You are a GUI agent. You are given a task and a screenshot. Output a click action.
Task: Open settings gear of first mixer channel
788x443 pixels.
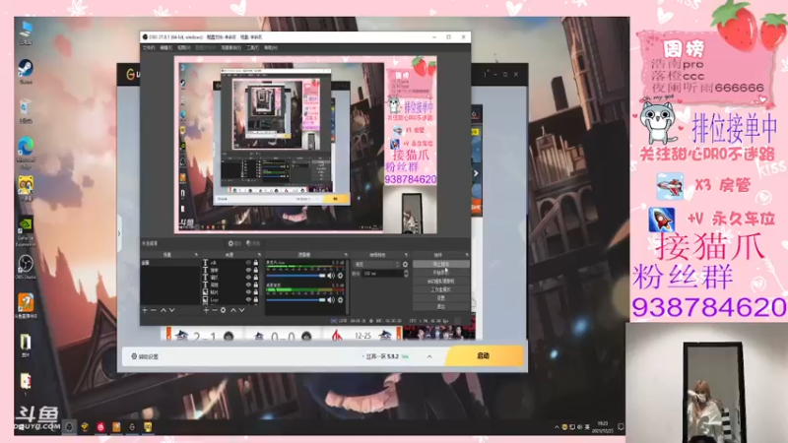point(340,276)
